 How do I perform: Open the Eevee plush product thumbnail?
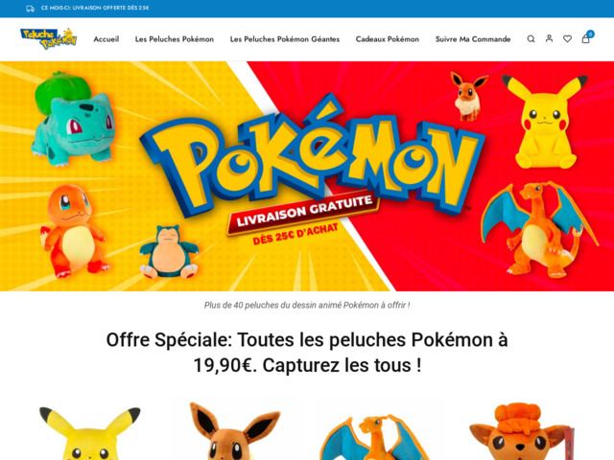coord(235,431)
